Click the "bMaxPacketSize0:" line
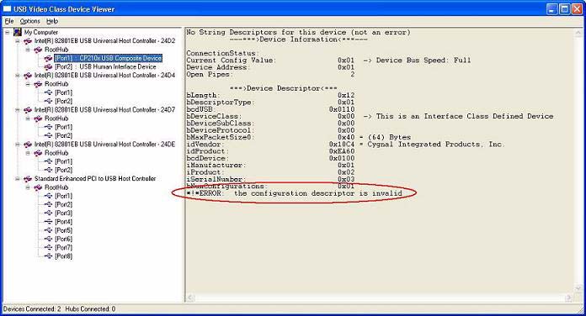Screen dimensions: 586x316 pos(298,137)
